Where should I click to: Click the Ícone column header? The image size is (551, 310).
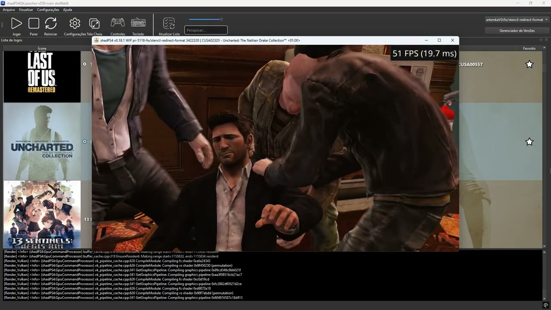click(42, 49)
